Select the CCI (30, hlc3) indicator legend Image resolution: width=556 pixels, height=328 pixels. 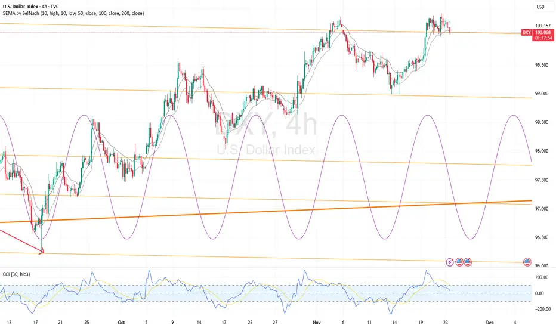pos(16,274)
